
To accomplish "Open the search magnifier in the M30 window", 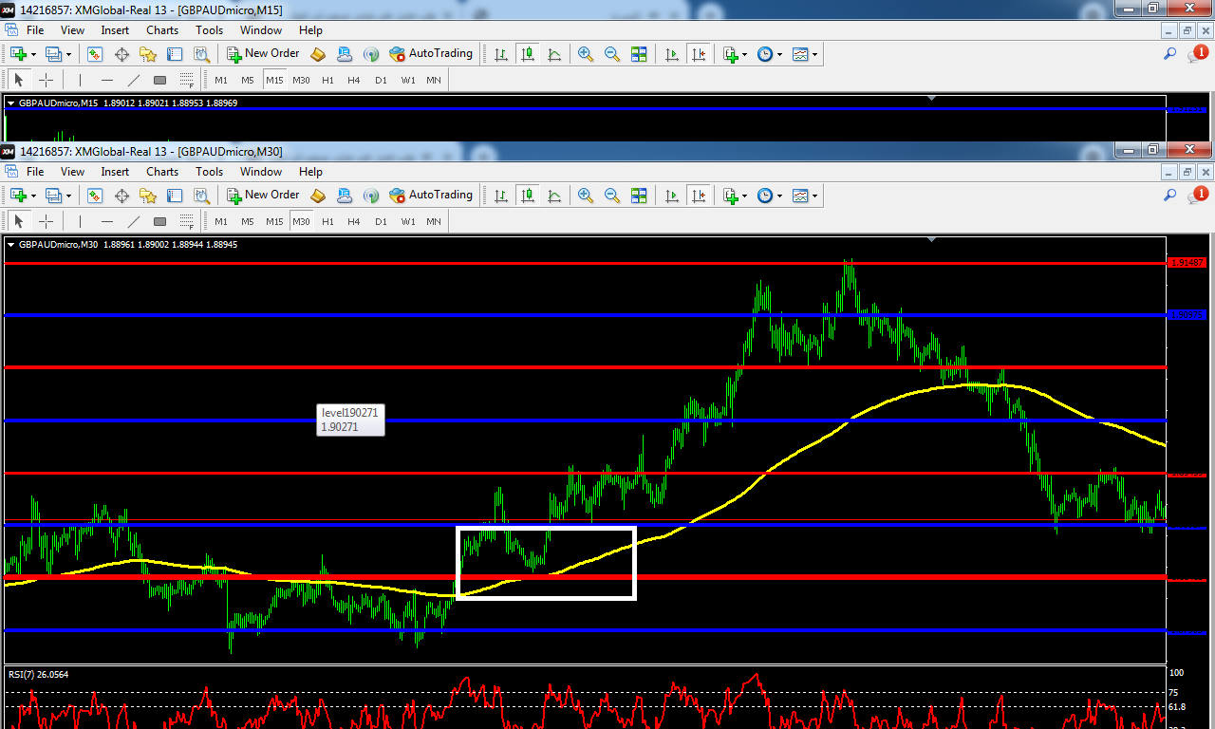I will 1170,196.
